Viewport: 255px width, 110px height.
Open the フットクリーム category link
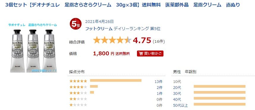(99, 29)
